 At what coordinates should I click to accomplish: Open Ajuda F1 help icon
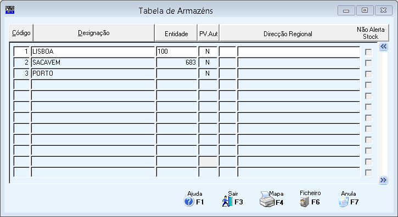(189, 202)
